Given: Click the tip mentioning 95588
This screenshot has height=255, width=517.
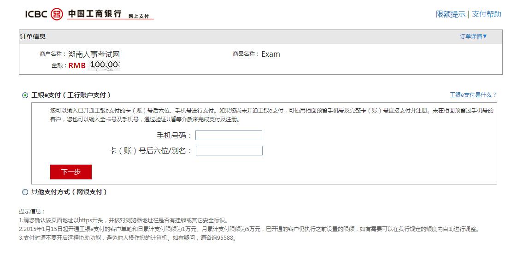Looking at the screenshot, I should (x=128, y=238).
